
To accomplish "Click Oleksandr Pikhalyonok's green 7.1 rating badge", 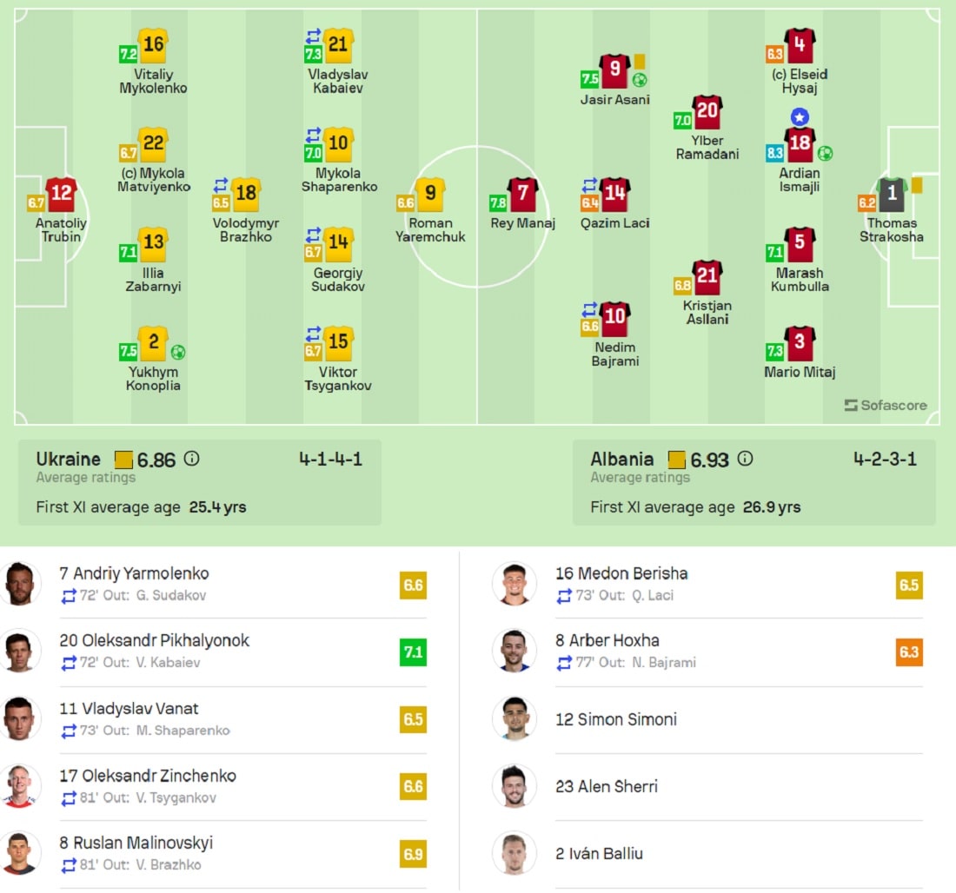I will [x=413, y=652].
